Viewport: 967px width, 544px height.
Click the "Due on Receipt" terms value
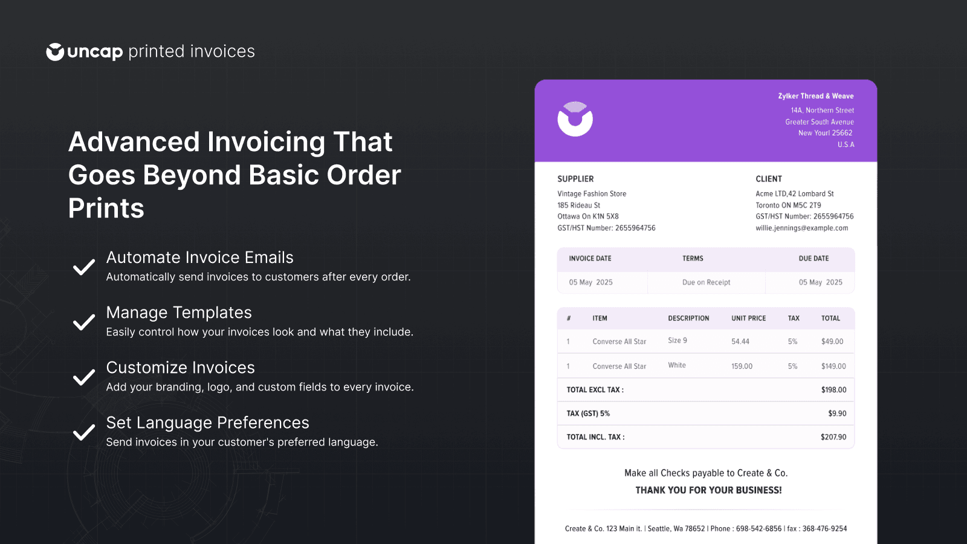706,282
